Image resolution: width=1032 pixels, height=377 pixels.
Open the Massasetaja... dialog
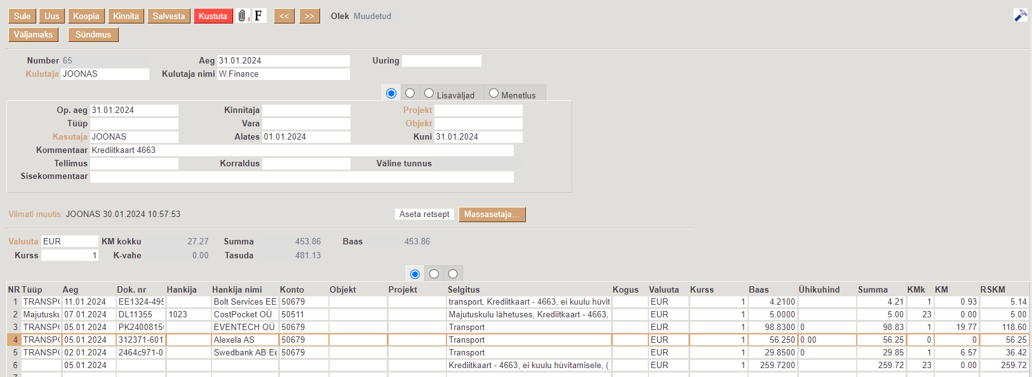coord(492,215)
